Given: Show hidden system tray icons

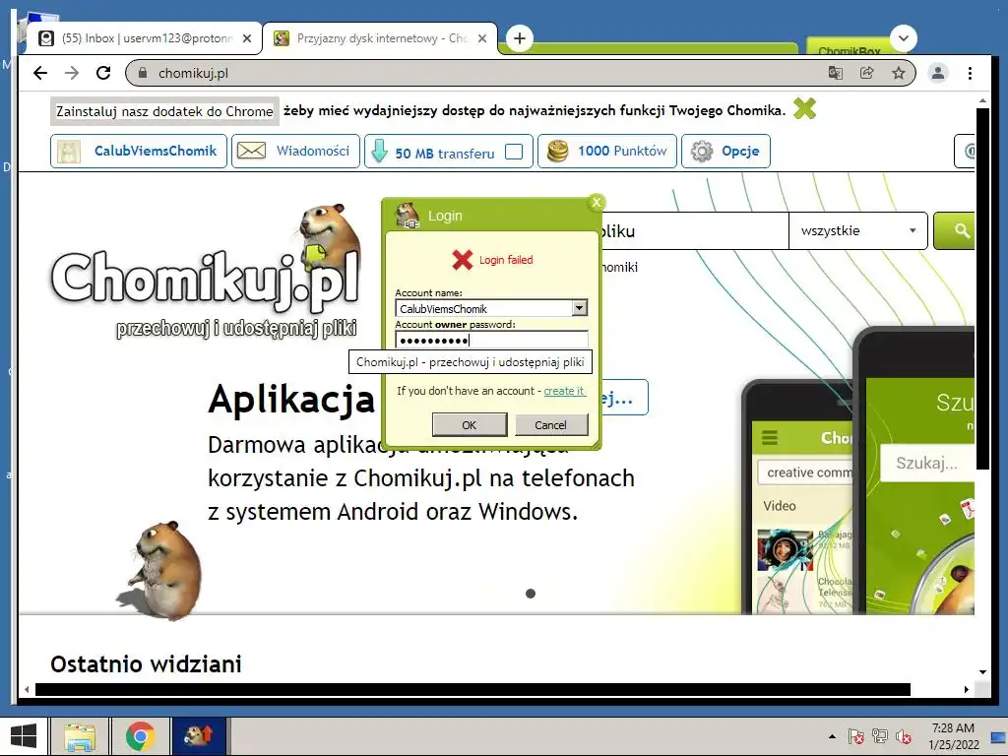Looking at the screenshot, I should point(832,736).
